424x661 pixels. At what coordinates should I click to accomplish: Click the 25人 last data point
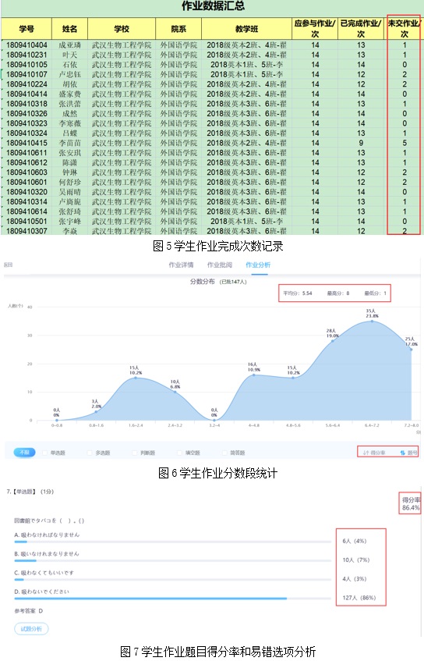tap(411, 350)
